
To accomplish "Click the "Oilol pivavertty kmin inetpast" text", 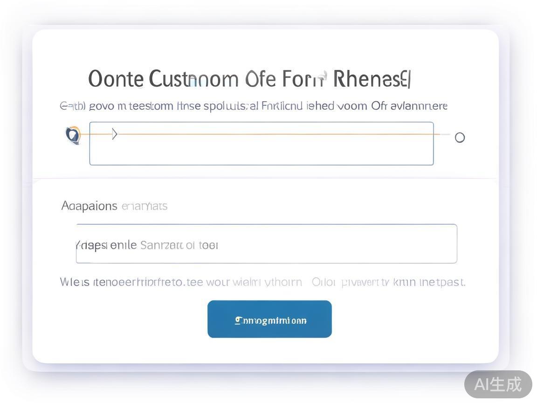I will (x=388, y=282).
